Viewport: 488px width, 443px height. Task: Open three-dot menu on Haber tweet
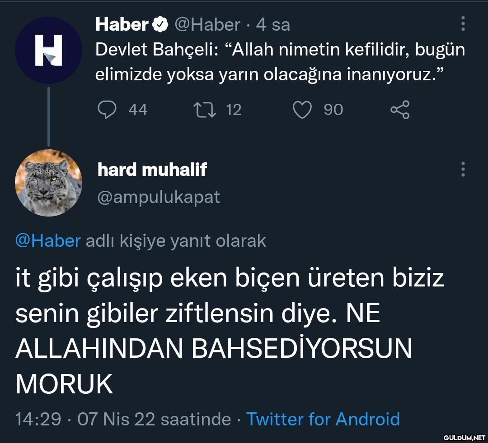[463, 23]
